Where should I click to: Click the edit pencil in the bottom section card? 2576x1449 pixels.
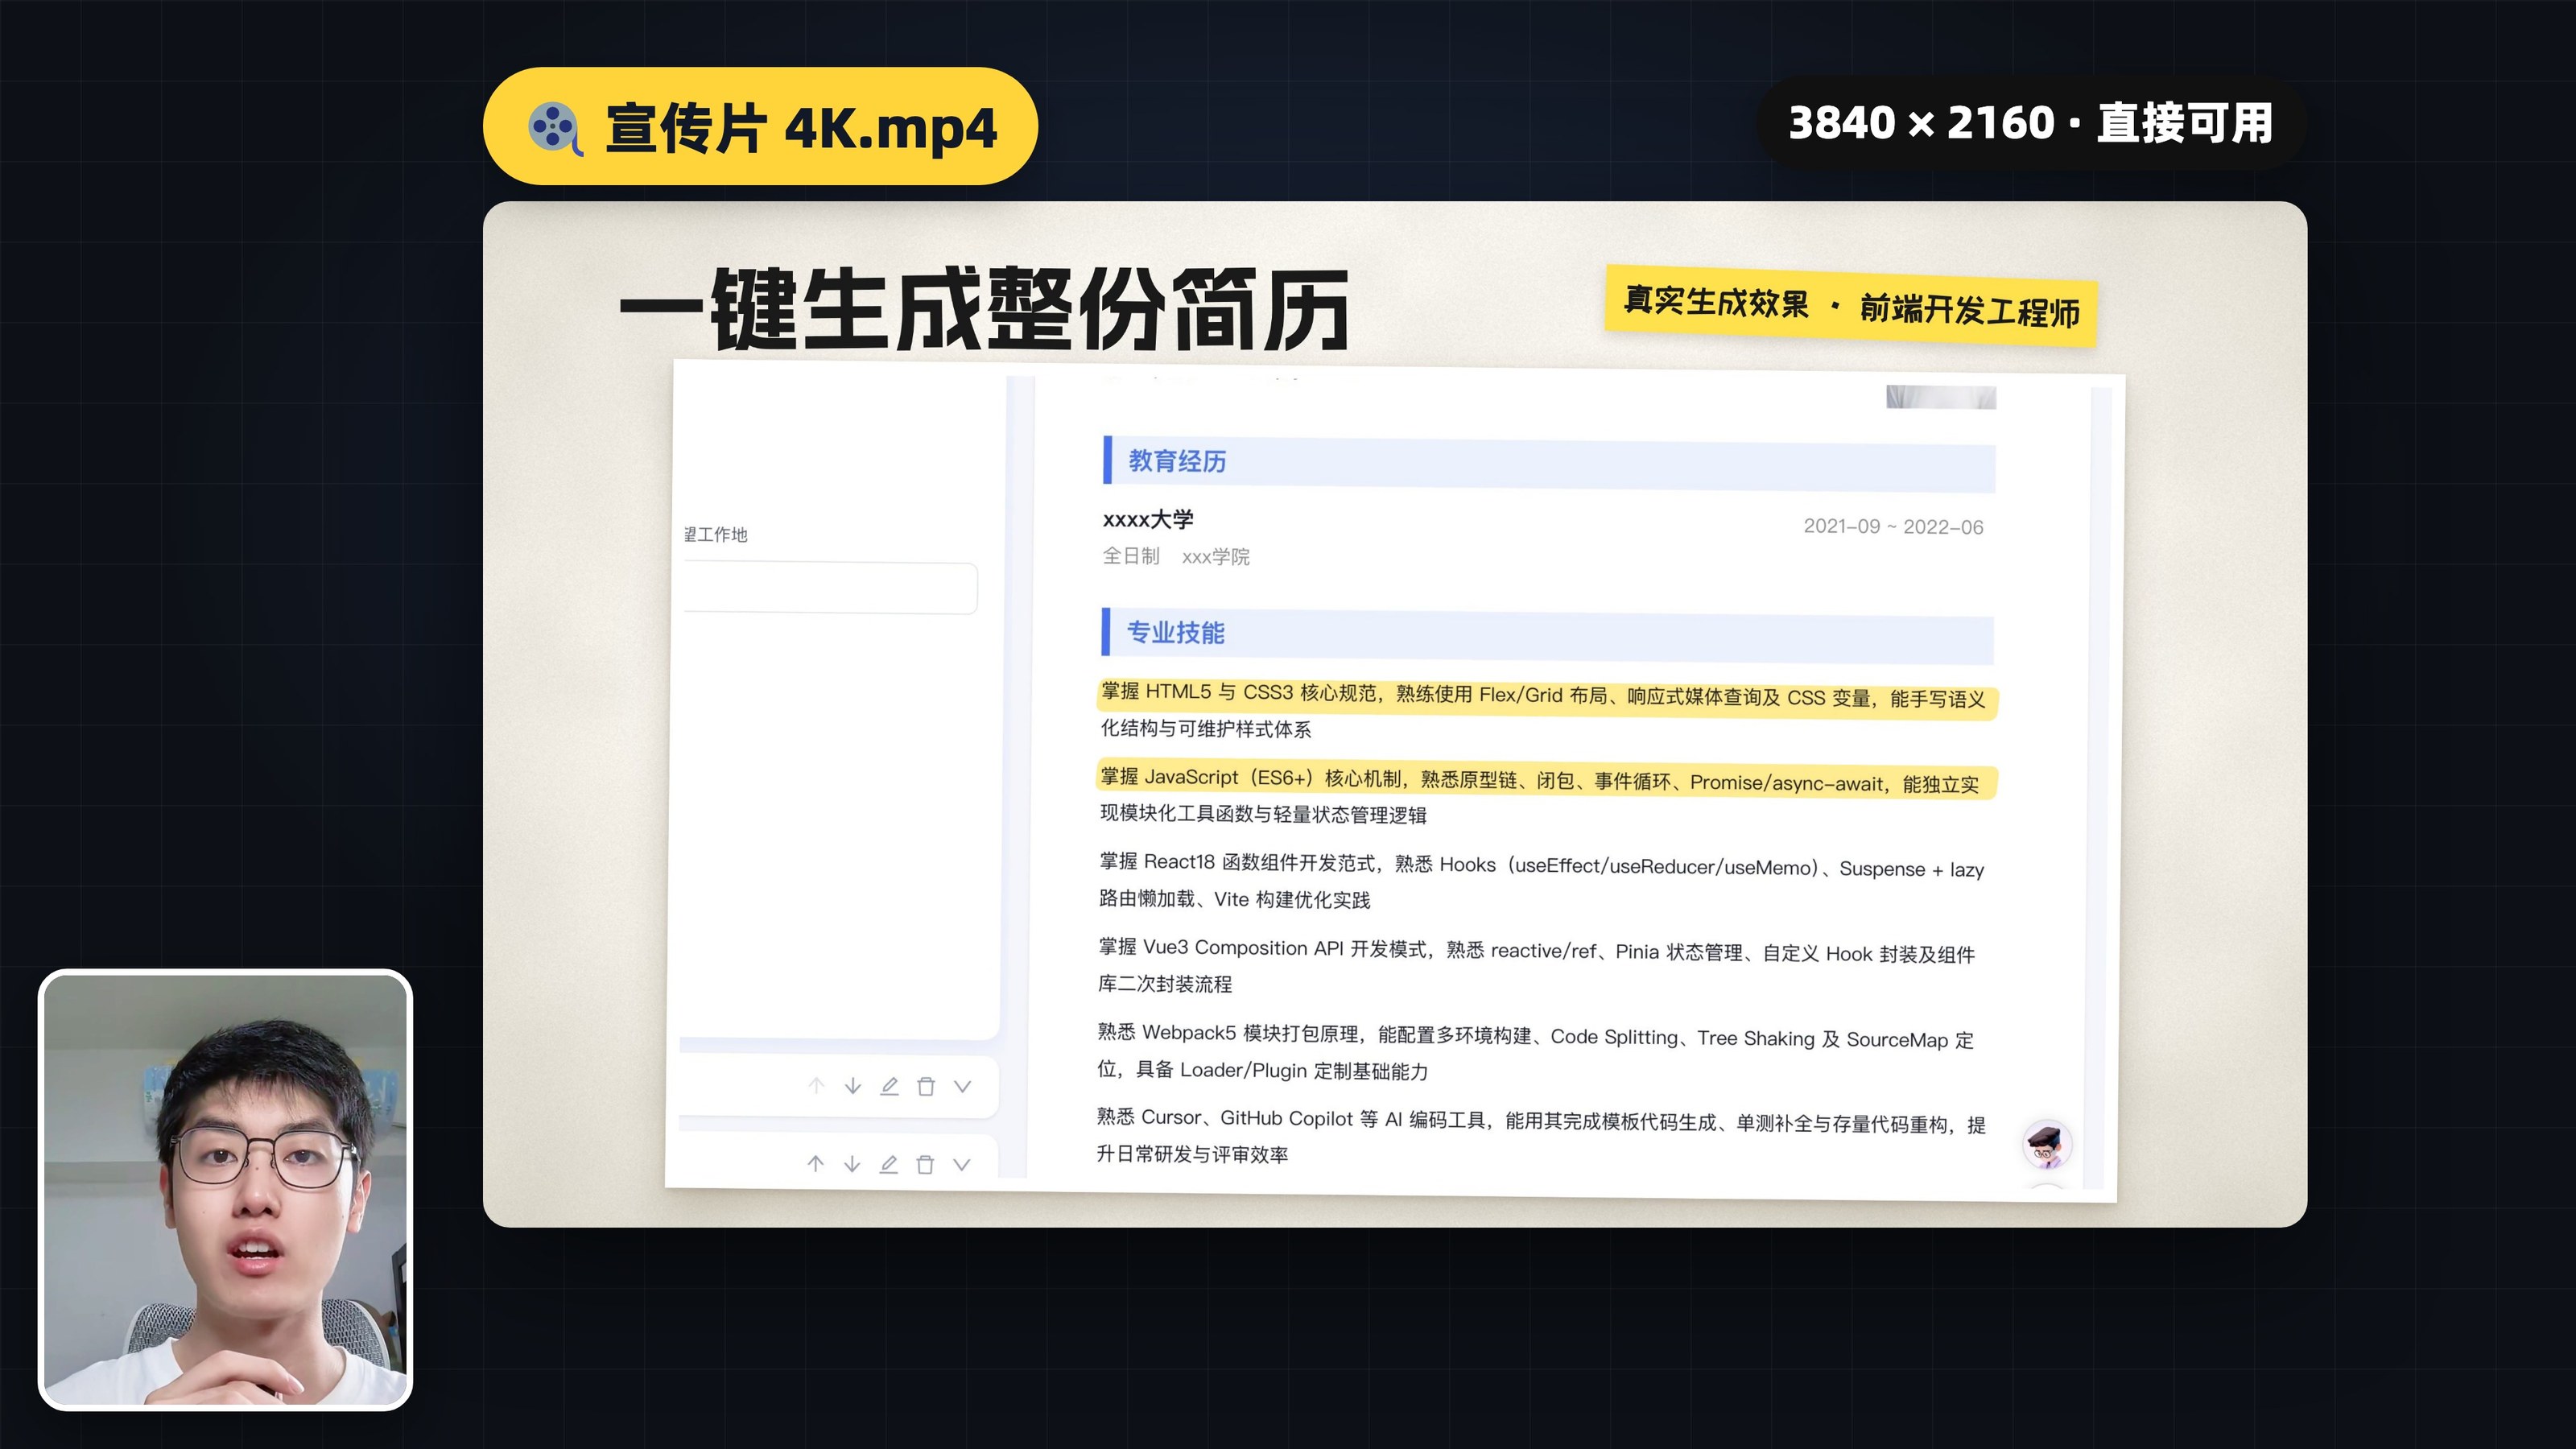(888, 1164)
